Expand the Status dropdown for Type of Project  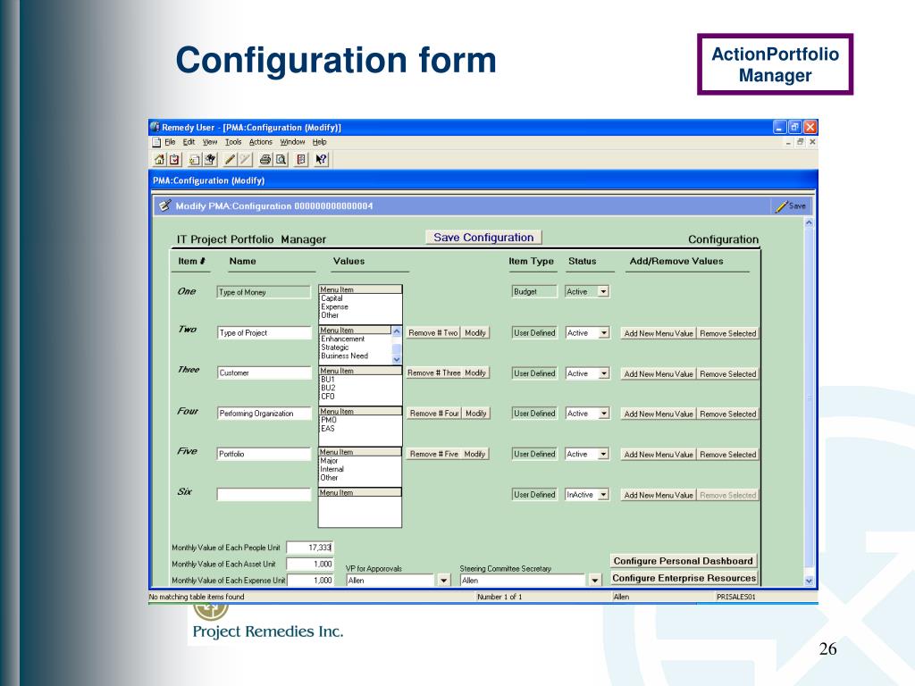click(x=604, y=333)
